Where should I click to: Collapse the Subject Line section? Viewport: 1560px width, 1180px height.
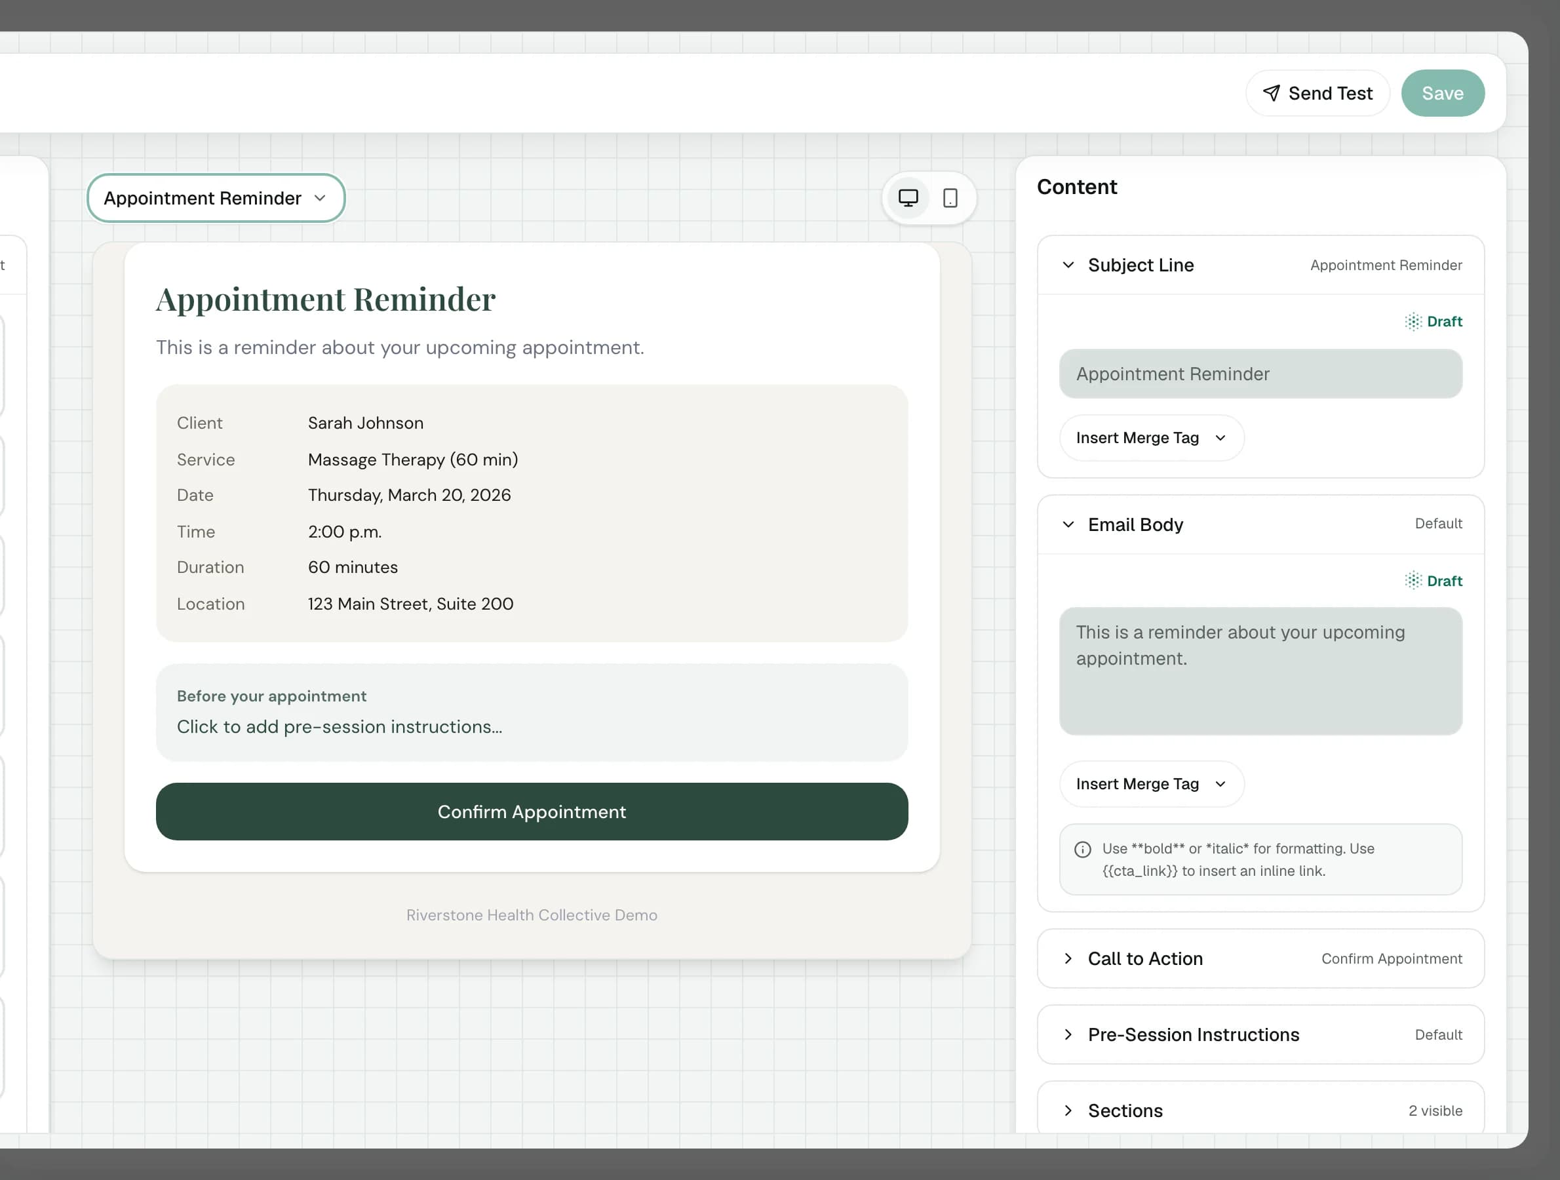[x=1260, y=265]
